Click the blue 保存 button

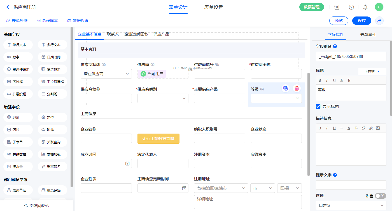(x=361, y=21)
